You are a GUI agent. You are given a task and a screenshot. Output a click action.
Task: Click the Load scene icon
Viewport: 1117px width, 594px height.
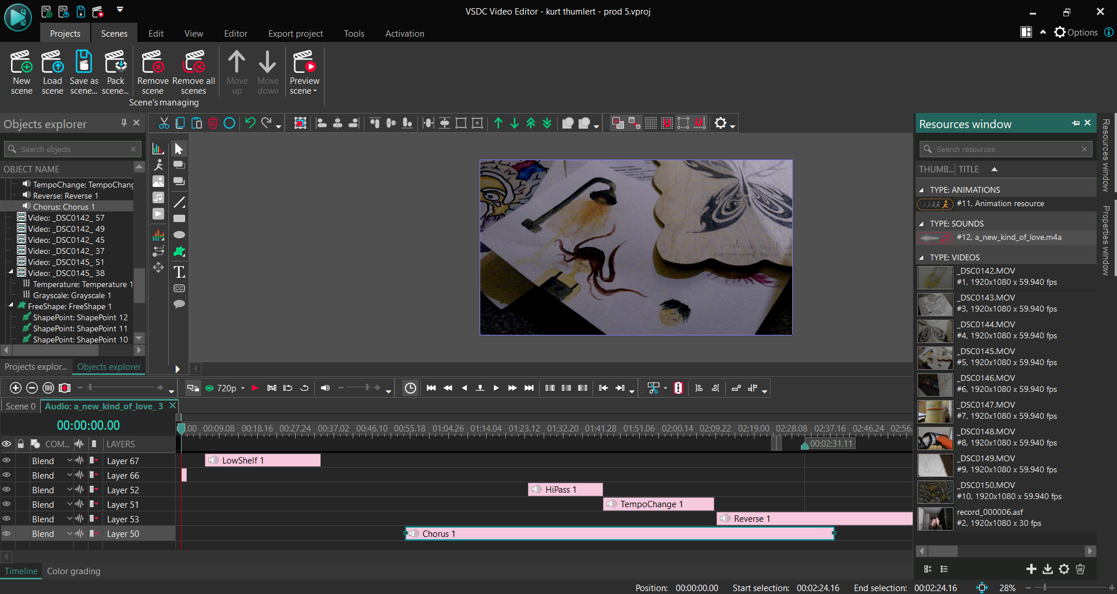tap(52, 62)
